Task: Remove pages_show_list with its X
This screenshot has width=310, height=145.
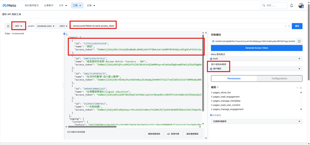Action: (x=212, y=93)
